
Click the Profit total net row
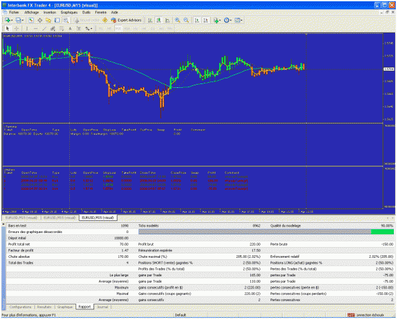pyautogui.click(x=68, y=244)
